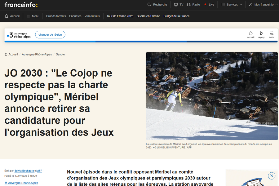Open author Sylvia Bouhadra's link
279x186 pixels.
click(24, 171)
